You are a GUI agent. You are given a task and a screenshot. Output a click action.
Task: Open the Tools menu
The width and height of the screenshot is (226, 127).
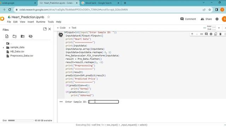click(51, 22)
